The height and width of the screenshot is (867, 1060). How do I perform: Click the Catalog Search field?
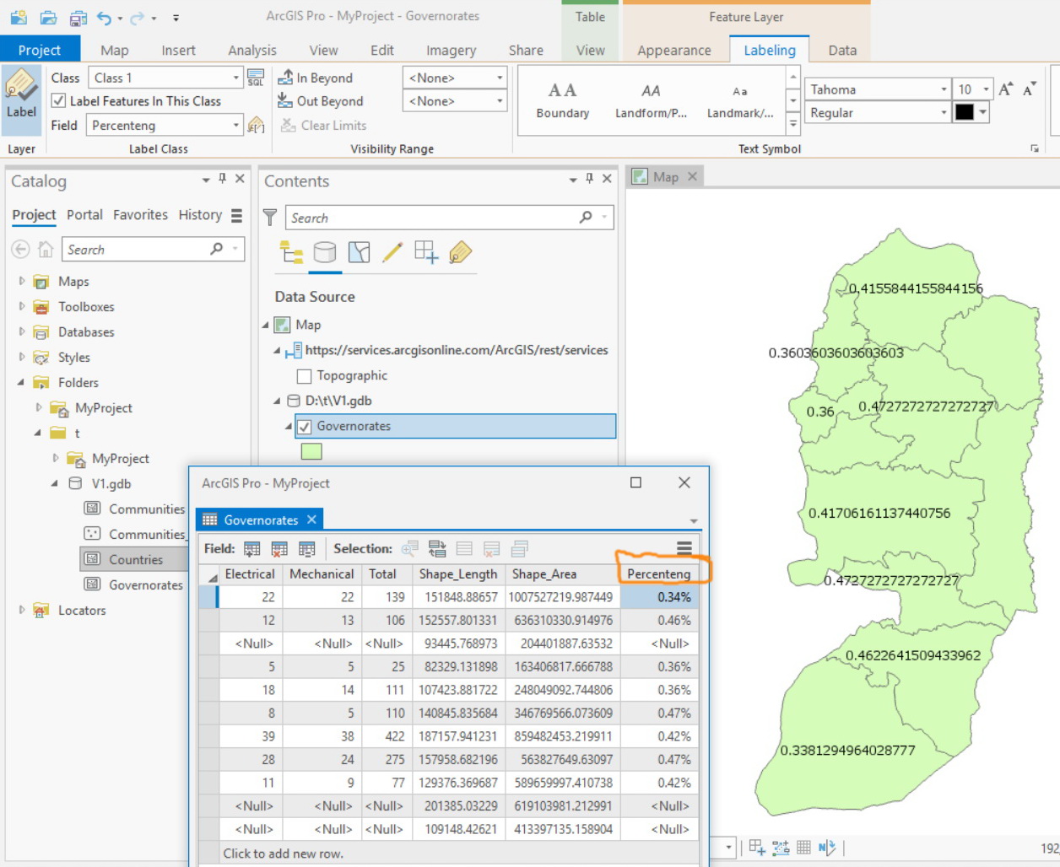[153, 250]
